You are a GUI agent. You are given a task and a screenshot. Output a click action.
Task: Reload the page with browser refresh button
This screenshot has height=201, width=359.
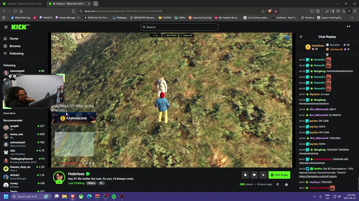point(15,11)
